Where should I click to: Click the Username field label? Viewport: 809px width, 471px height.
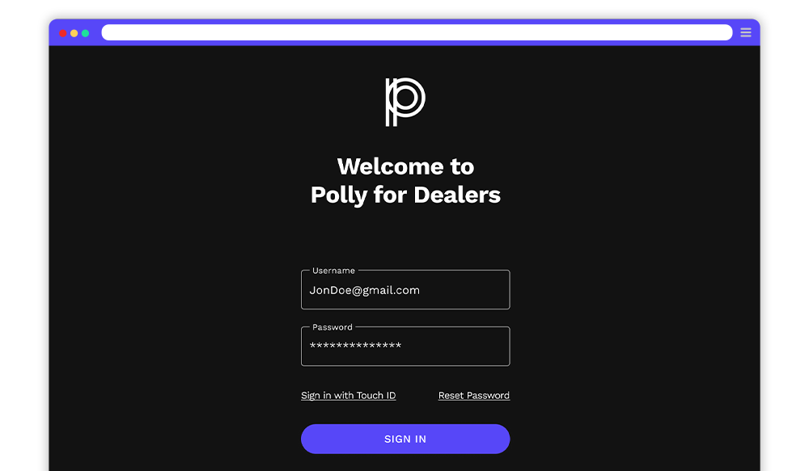(333, 271)
